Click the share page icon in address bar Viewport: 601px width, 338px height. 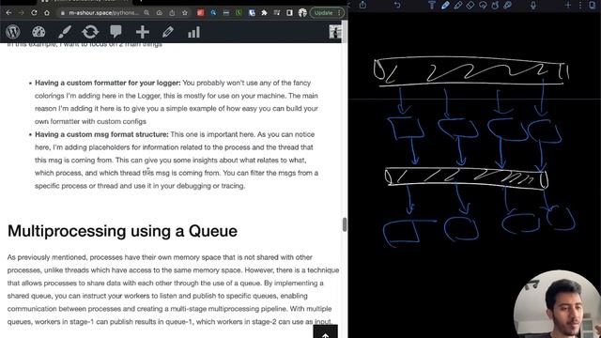tap(172, 12)
